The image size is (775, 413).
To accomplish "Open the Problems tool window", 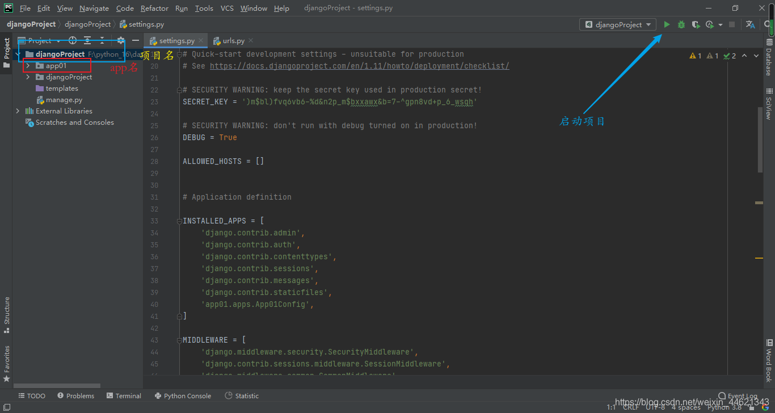I will coord(75,396).
